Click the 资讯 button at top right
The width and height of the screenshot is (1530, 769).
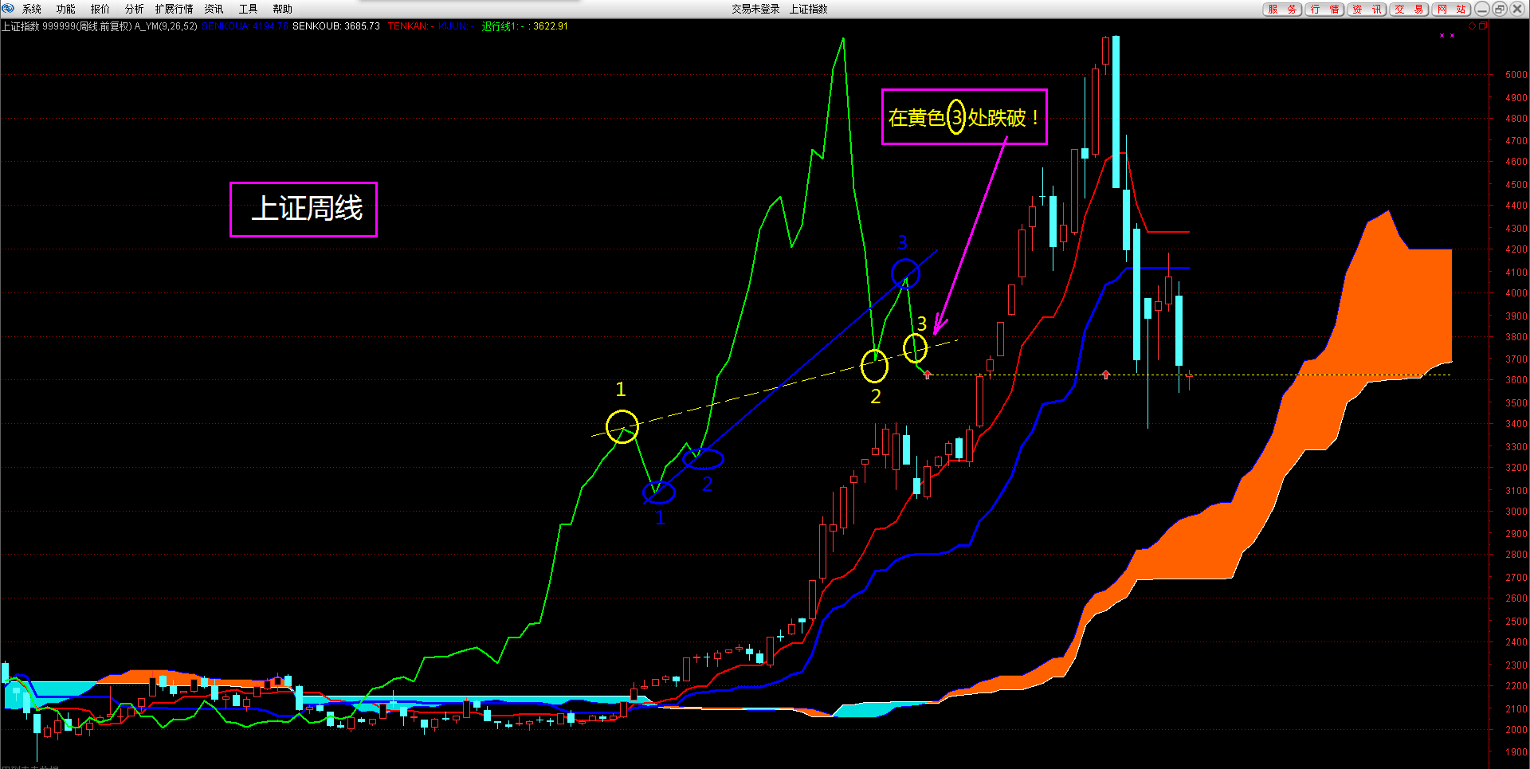(x=1367, y=9)
